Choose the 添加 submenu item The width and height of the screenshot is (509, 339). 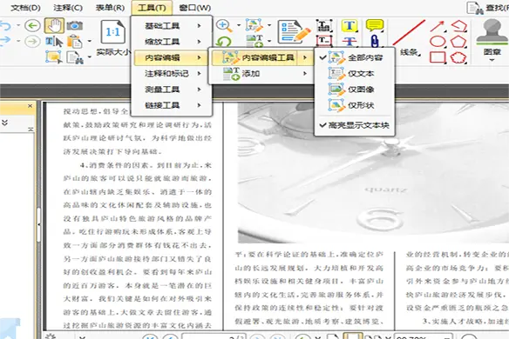(x=261, y=74)
